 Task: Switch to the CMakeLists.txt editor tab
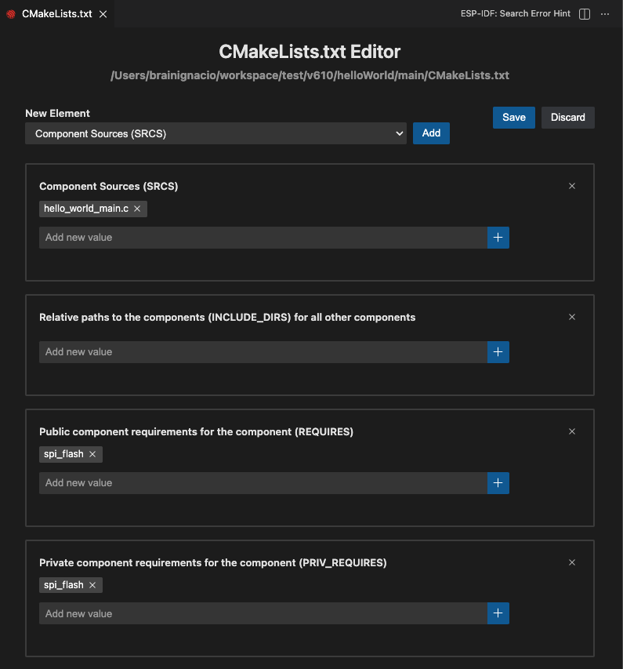55,13
